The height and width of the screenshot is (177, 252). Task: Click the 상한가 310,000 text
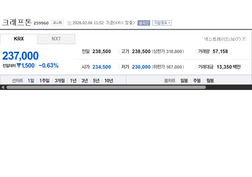pyautogui.click(x=168, y=51)
